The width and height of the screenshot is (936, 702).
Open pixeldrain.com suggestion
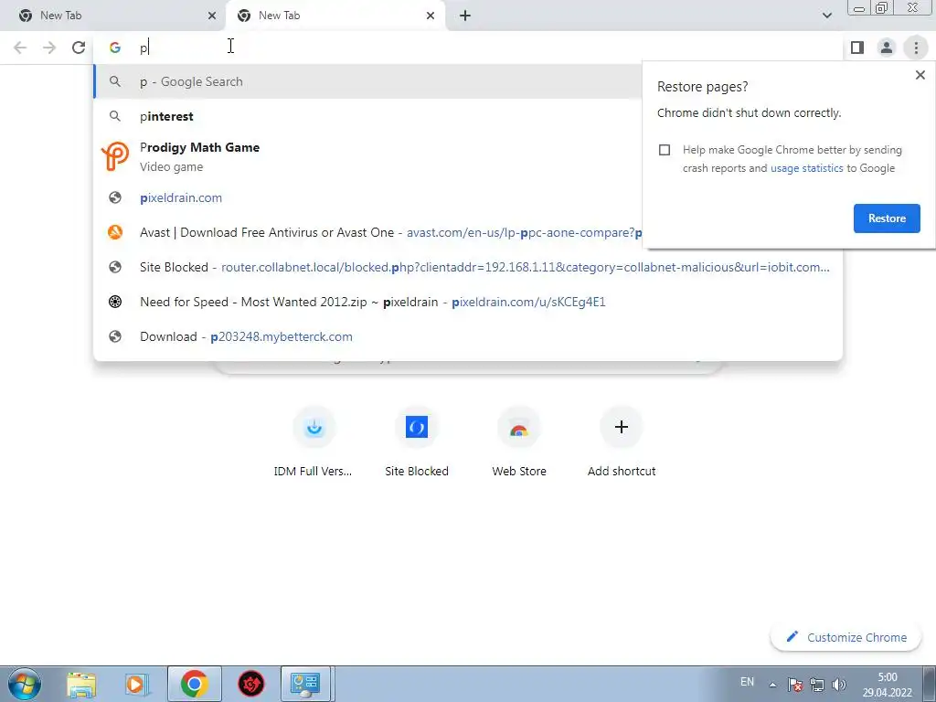[367, 197]
